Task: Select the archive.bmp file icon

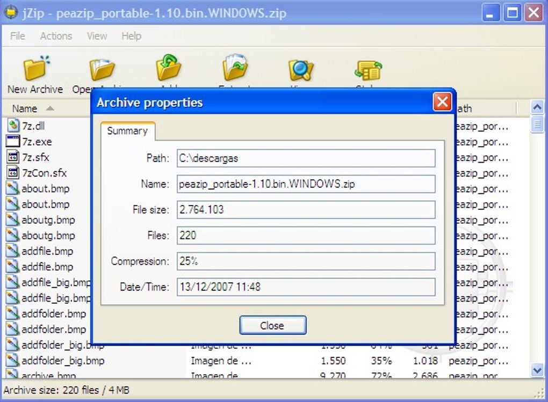Action: click(12, 374)
